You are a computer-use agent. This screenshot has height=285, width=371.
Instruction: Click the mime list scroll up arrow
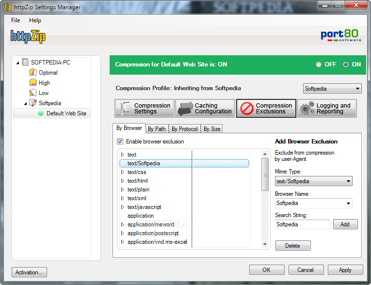point(265,154)
